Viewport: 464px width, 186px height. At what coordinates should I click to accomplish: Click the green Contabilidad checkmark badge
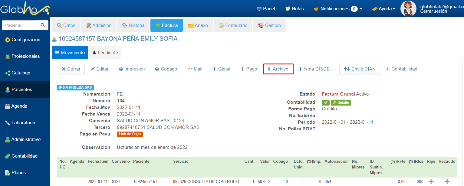(x=326, y=103)
